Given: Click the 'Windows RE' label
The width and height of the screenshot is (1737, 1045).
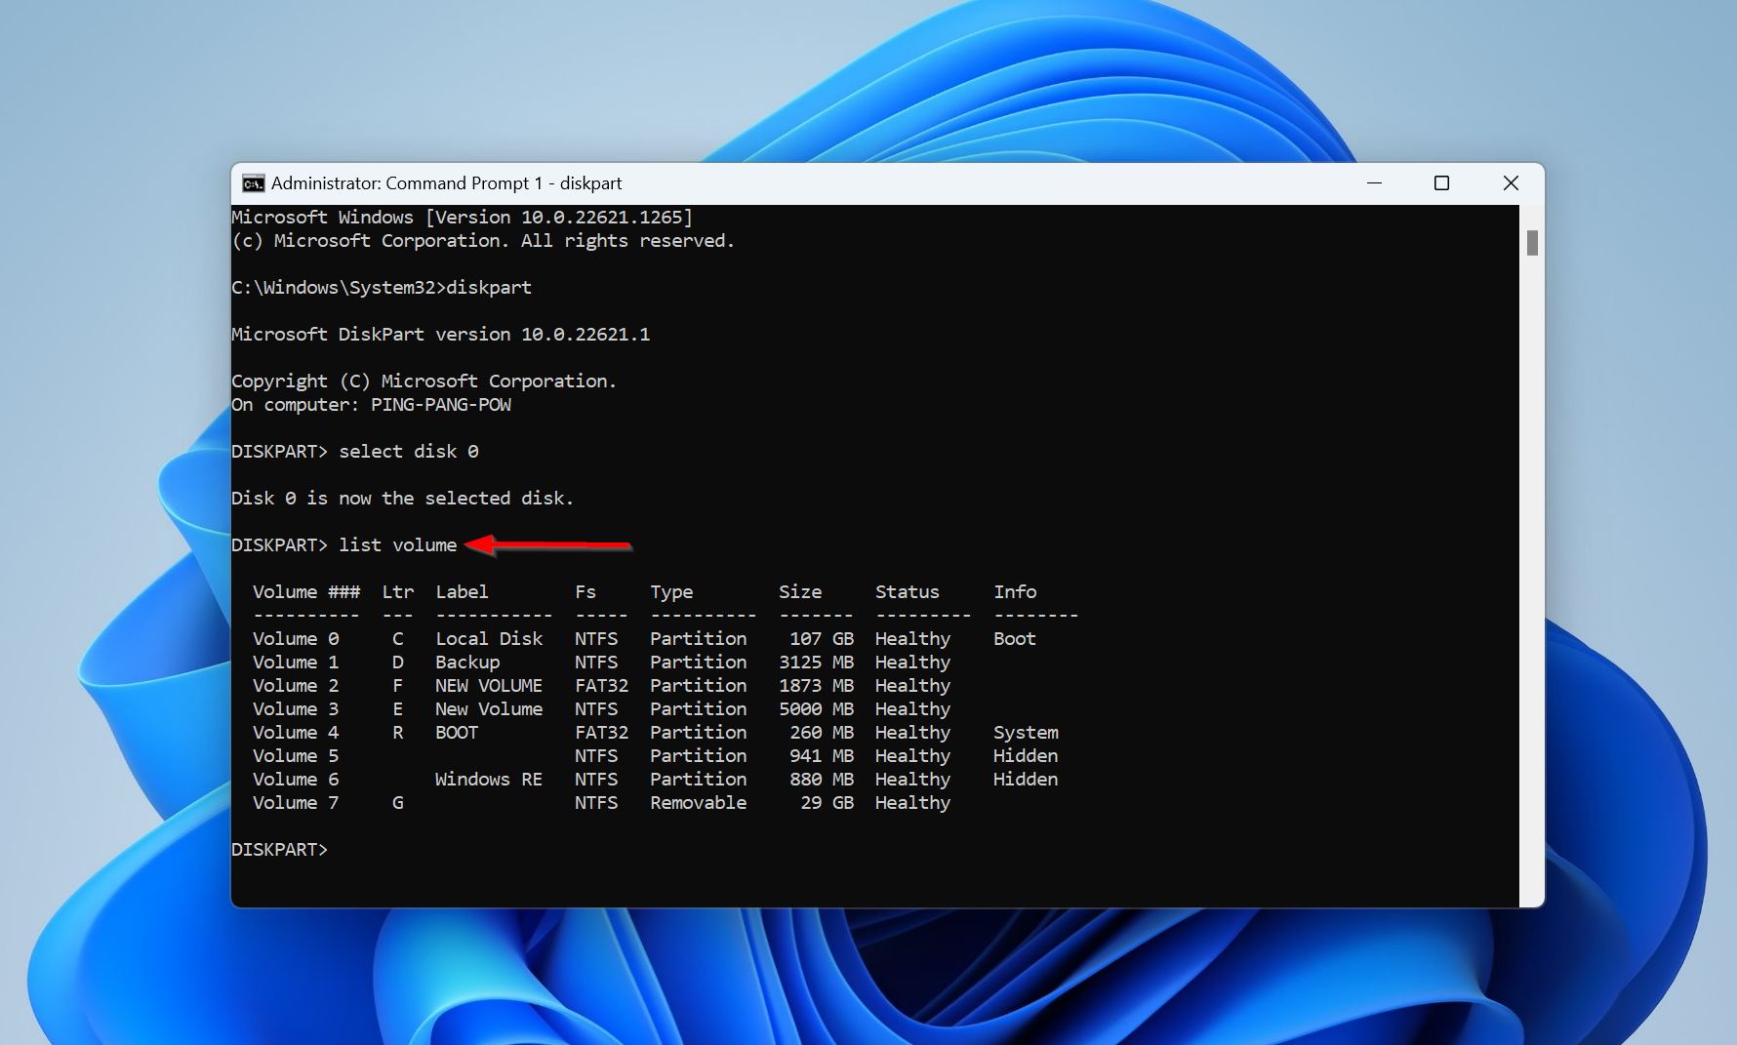Looking at the screenshot, I should point(489,780).
